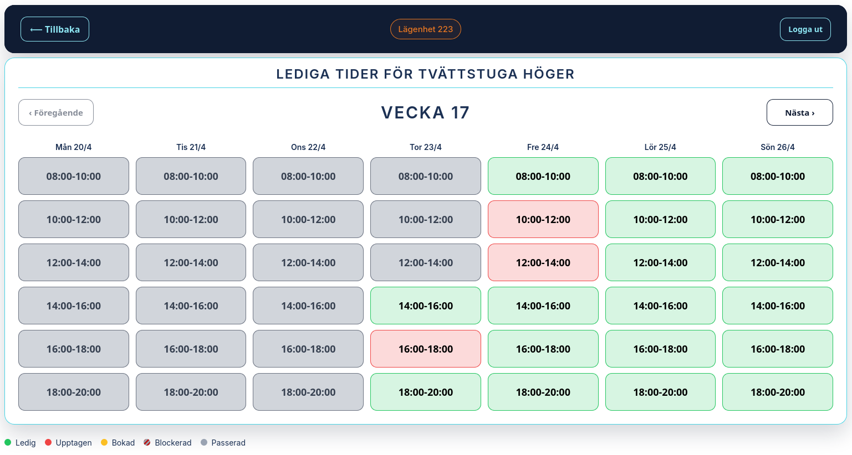
Task: Go to next week with Nästa
Action: [x=799, y=112]
